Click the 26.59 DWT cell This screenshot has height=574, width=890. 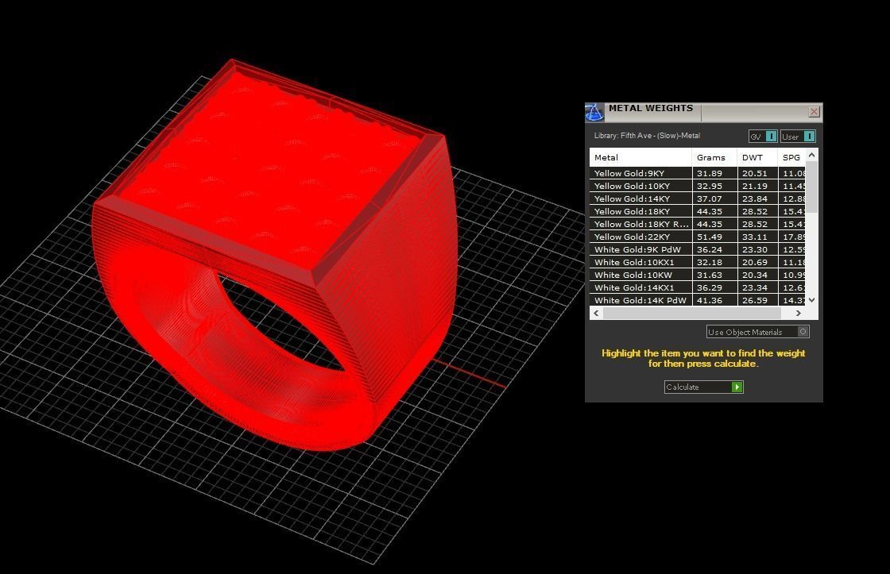click(758, 300)
